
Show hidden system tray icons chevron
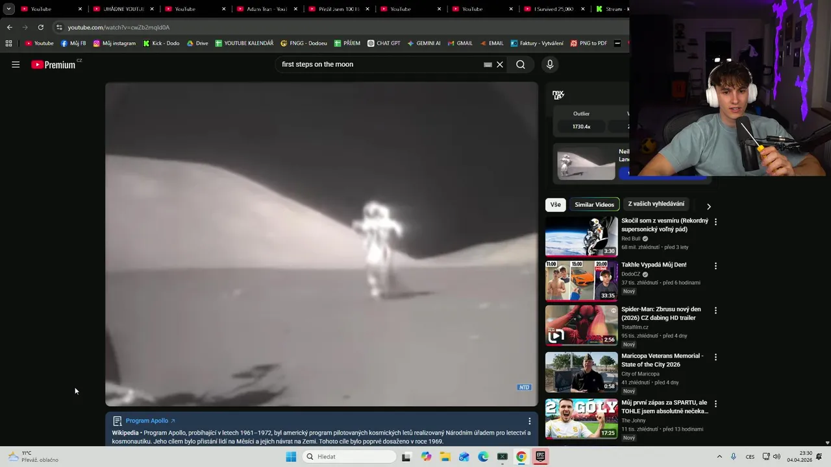(x=719, y=457)
